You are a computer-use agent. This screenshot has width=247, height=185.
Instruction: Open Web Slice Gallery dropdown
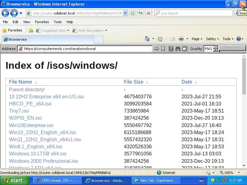click(x=90, y=30)
